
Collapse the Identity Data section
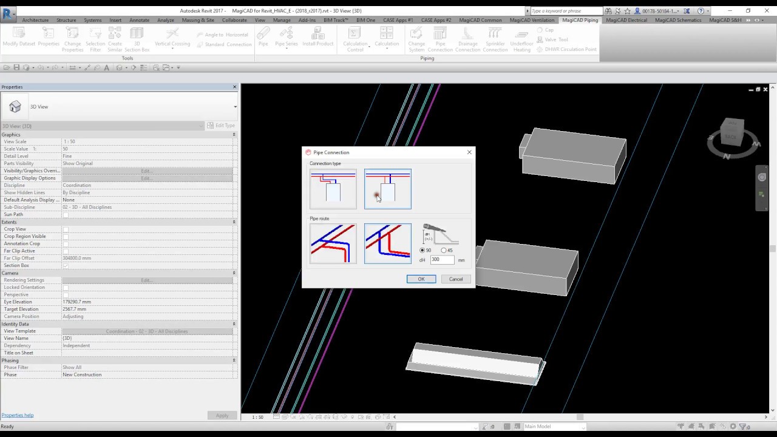(x=234, y=324)
